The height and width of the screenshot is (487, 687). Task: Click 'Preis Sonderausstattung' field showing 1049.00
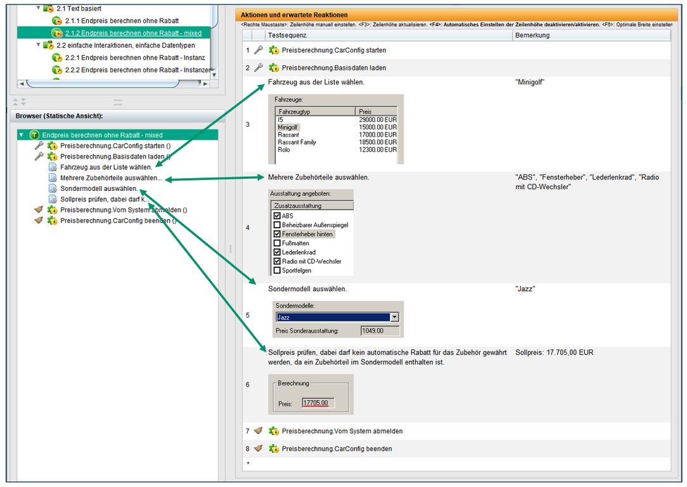coord(380,330)
